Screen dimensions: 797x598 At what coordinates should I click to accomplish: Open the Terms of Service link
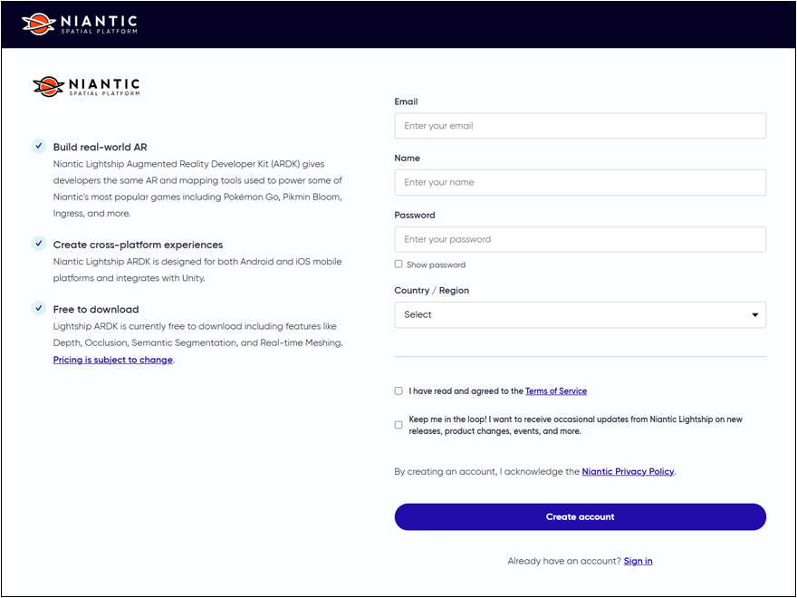(556, 391)
